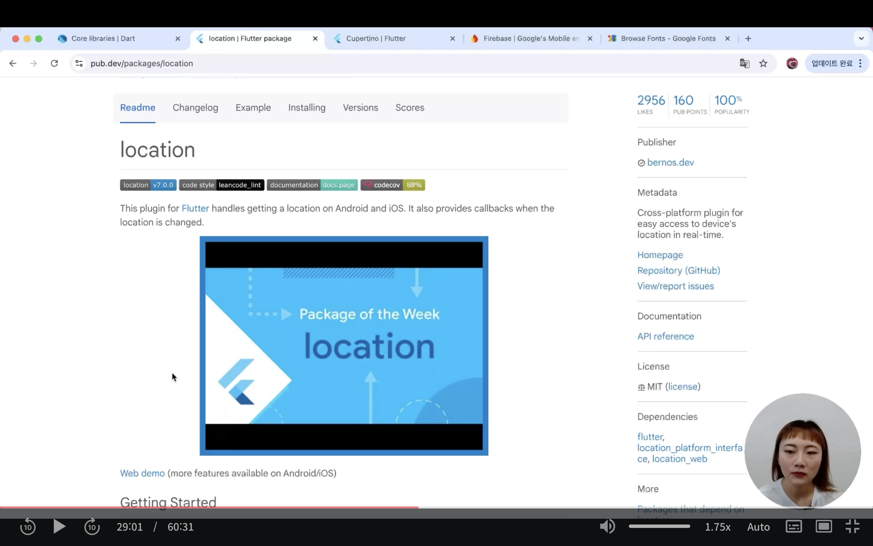Switch to Browse Fonts Google Fonts tab
This screenshot has width=873, height=546.
point(668,39)
